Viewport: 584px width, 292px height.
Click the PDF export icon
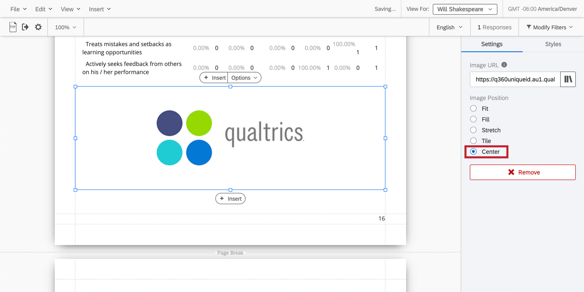[13, 27]
